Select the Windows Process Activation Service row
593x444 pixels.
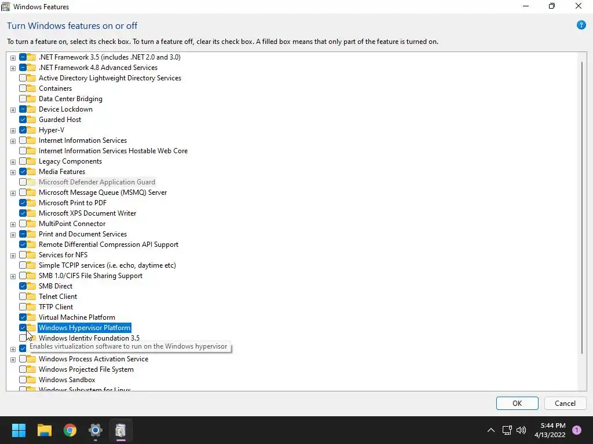(93, 359)
